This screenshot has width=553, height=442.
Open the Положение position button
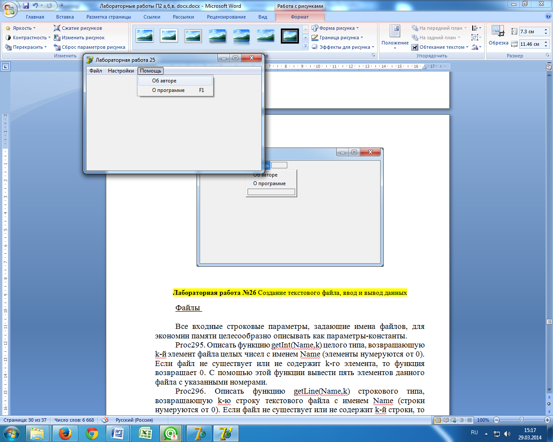point(395,37)
